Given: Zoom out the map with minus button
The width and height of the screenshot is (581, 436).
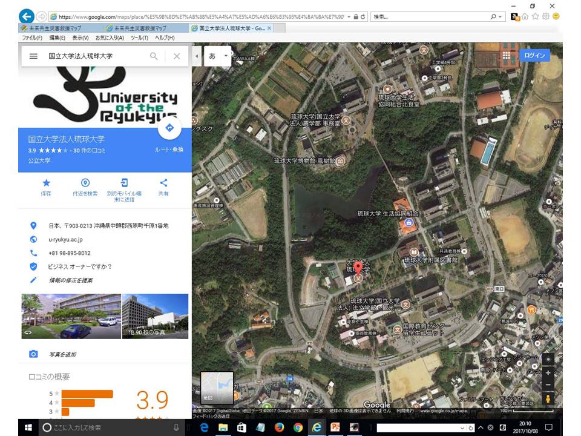Looking at the screenshot, I should click(548, 385).
